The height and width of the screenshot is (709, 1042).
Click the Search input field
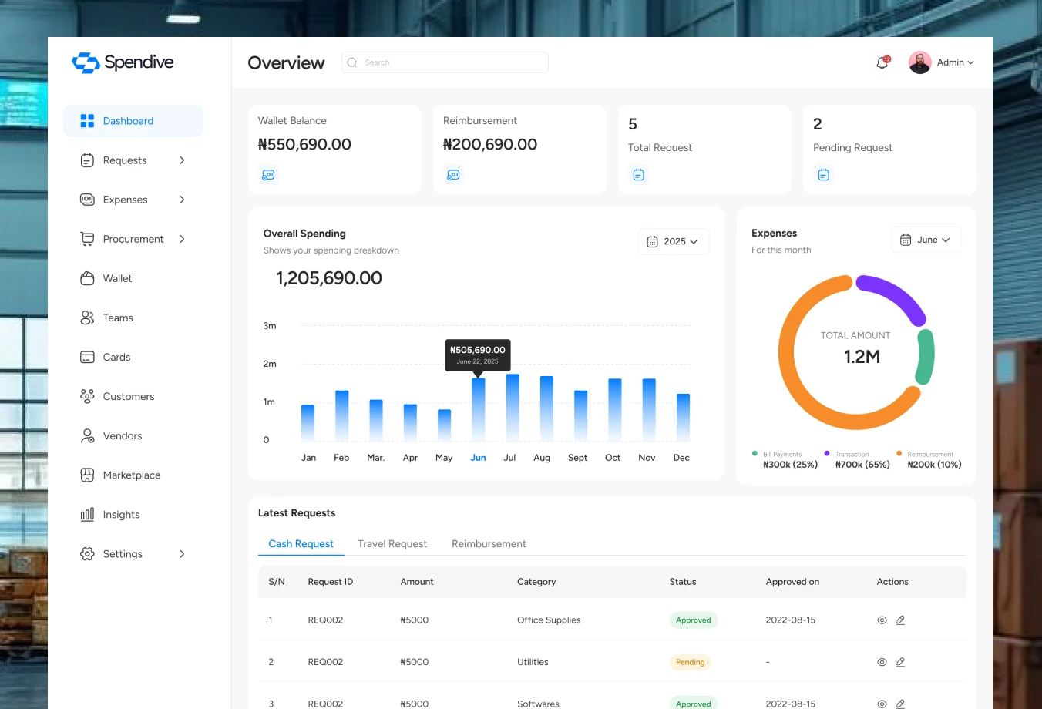(445, 62)
